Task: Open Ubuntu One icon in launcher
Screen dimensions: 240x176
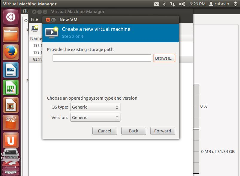Action: pyautogui.click(x=11, y=140)
